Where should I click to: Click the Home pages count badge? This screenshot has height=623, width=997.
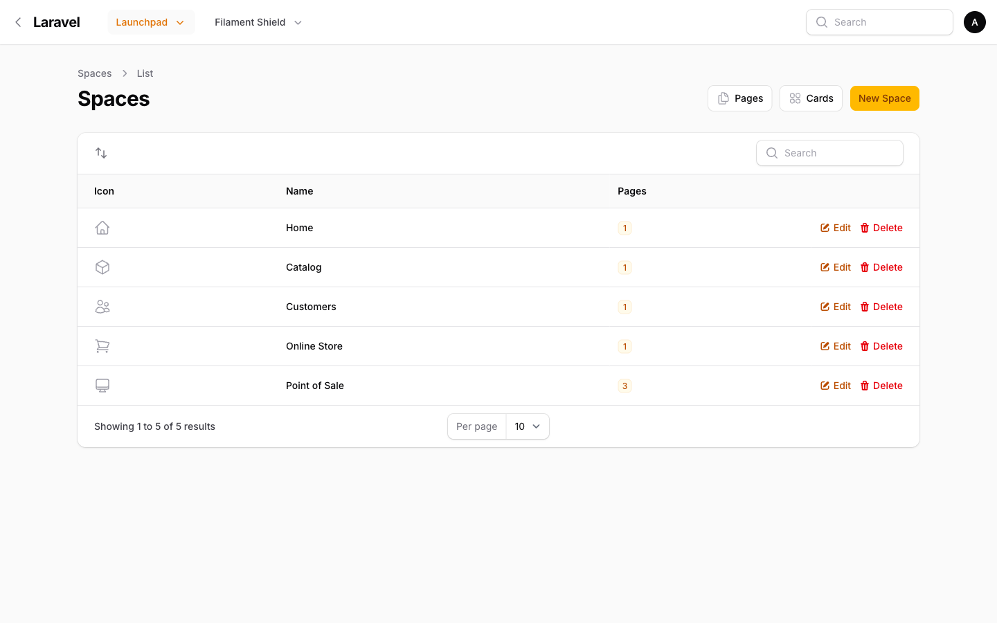[x=625, y=228]
